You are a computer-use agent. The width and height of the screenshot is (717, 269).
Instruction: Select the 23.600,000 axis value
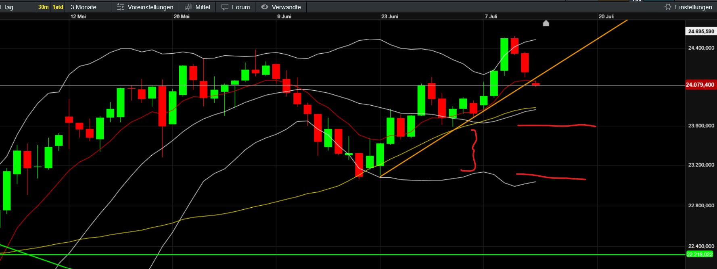coord(701,126)
